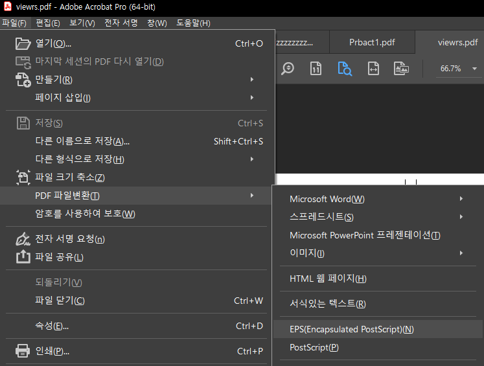Image resolution: width=484 pixels, height=366 pixels.
Task: Select PostScript(P) option
Action: click(378, 347)
